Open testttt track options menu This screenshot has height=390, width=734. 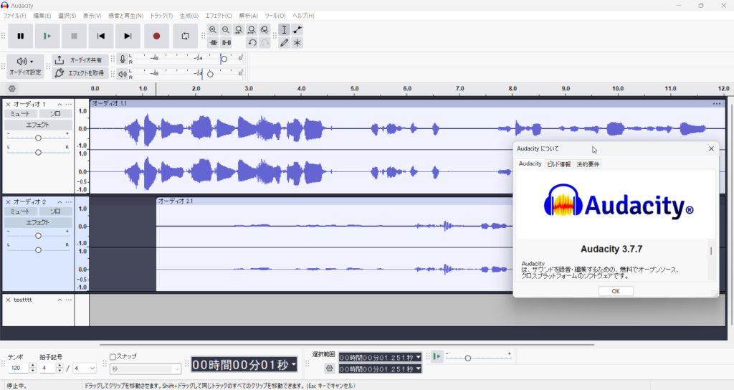click(x=69, y=300)
